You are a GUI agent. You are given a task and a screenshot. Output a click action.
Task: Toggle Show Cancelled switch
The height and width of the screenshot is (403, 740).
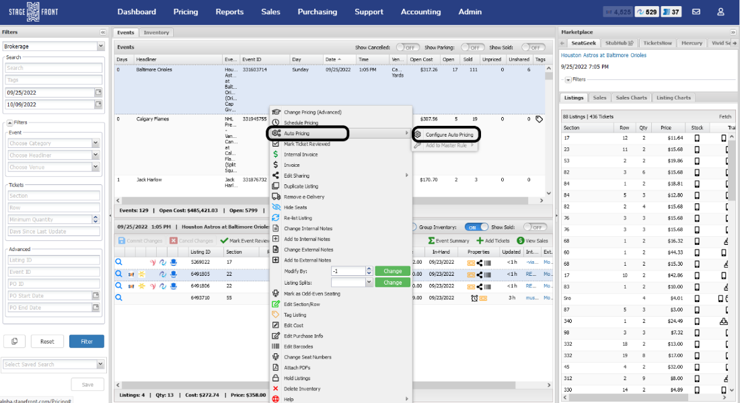[408, 47]
